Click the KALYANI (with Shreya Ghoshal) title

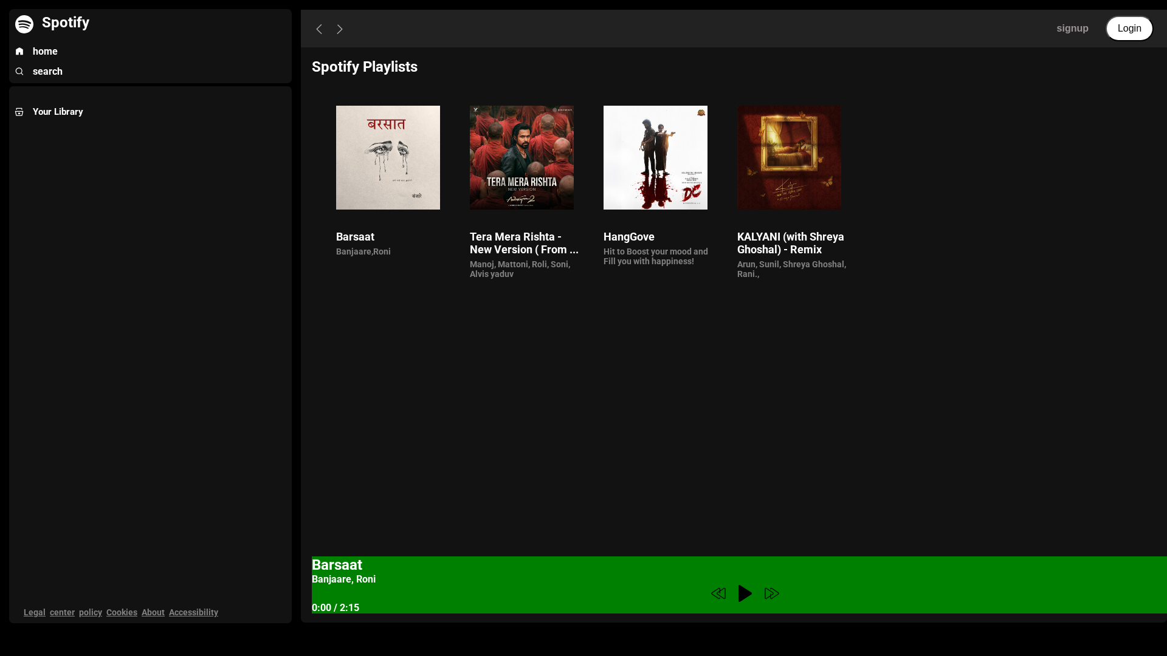[x=791, y=243]
